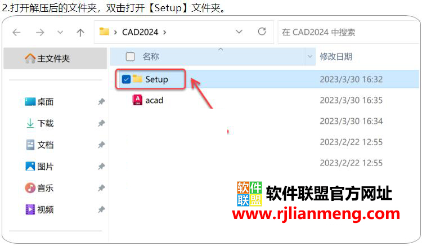
Task: Go forward with the right arrow
Action: pyautogui.click(x=40, y=33)
